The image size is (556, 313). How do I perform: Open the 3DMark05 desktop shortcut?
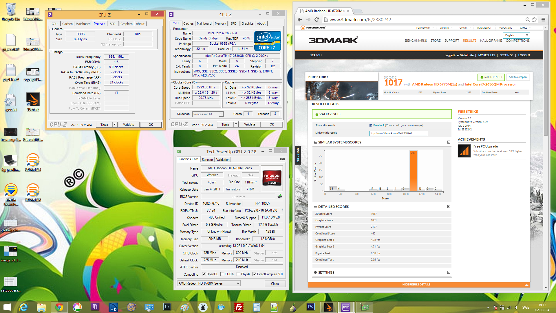tap(33, 162)
